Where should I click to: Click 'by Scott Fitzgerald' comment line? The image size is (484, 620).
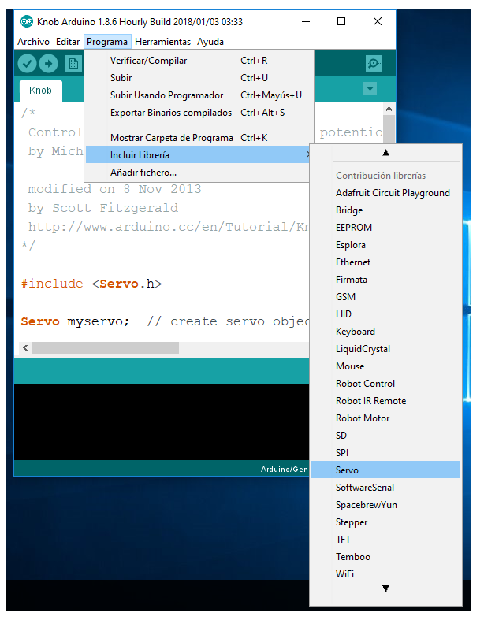coord(103,209)
